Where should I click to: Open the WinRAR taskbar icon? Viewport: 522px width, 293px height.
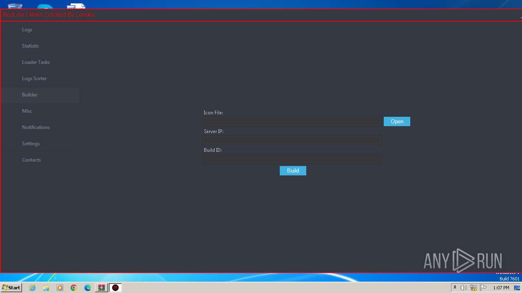point(102,288)
